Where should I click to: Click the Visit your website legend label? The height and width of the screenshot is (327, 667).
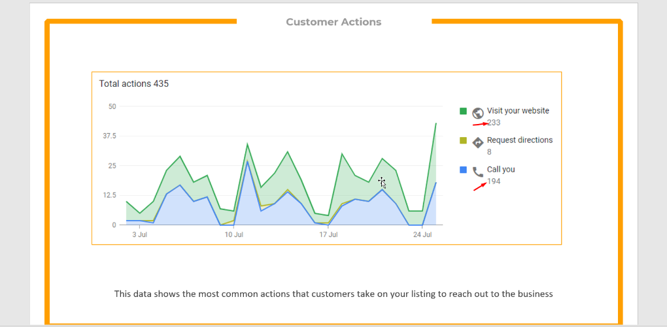[518, 111]
